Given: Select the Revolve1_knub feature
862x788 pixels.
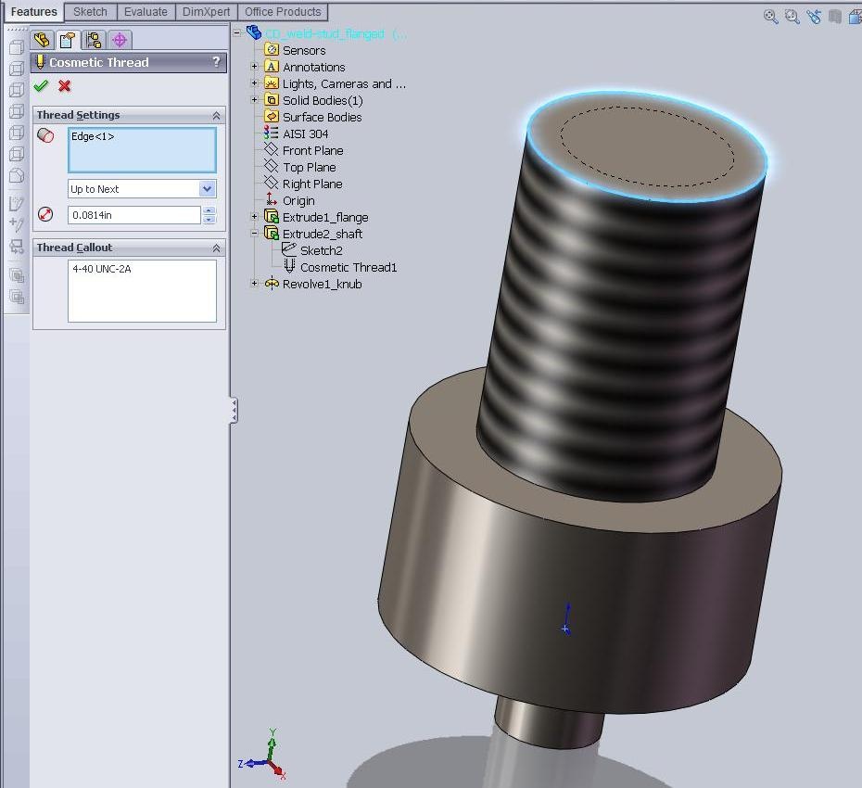Looking at the screenshot, I should (x=322, y=285).
